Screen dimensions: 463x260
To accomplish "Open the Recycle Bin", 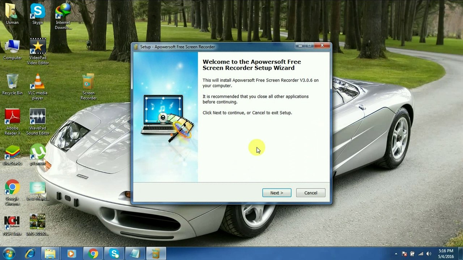I will pyautogui.click(x=12, y=84).
